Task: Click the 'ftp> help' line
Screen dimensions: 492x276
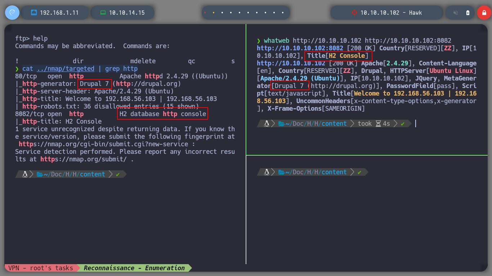Action: pos(31,38)
